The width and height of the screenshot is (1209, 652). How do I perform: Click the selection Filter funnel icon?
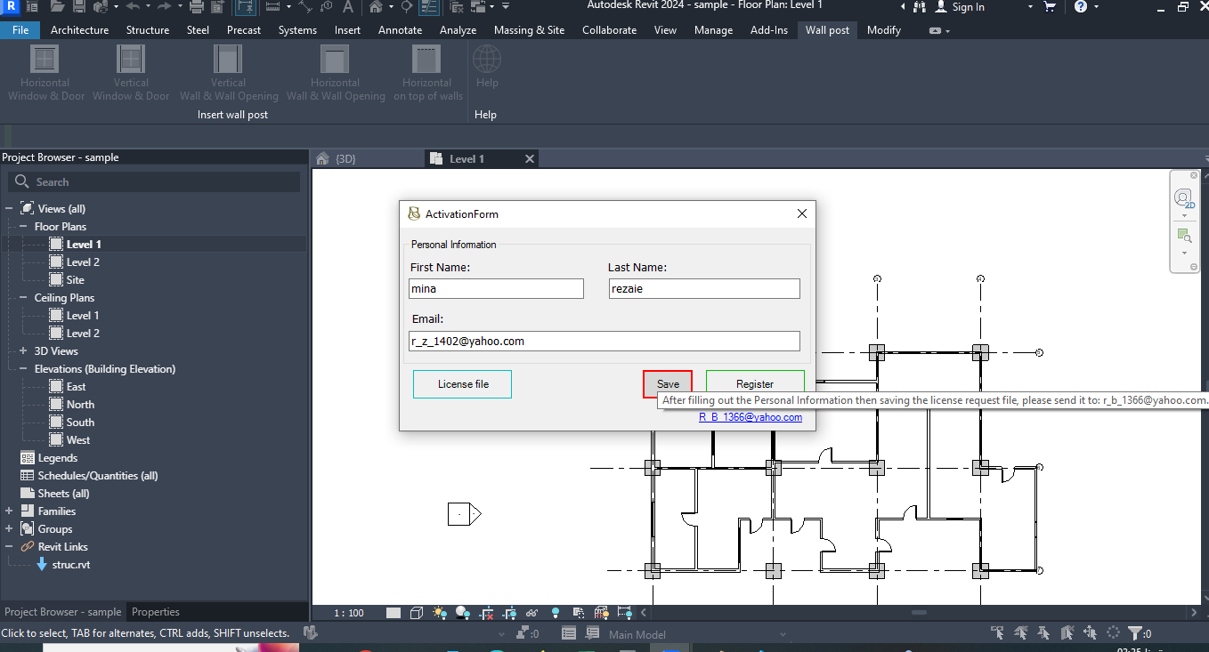pyautogui.click(x=1135, y=633)
